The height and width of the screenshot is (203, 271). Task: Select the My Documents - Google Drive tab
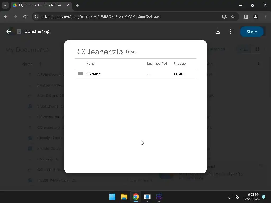click(42, 5)
